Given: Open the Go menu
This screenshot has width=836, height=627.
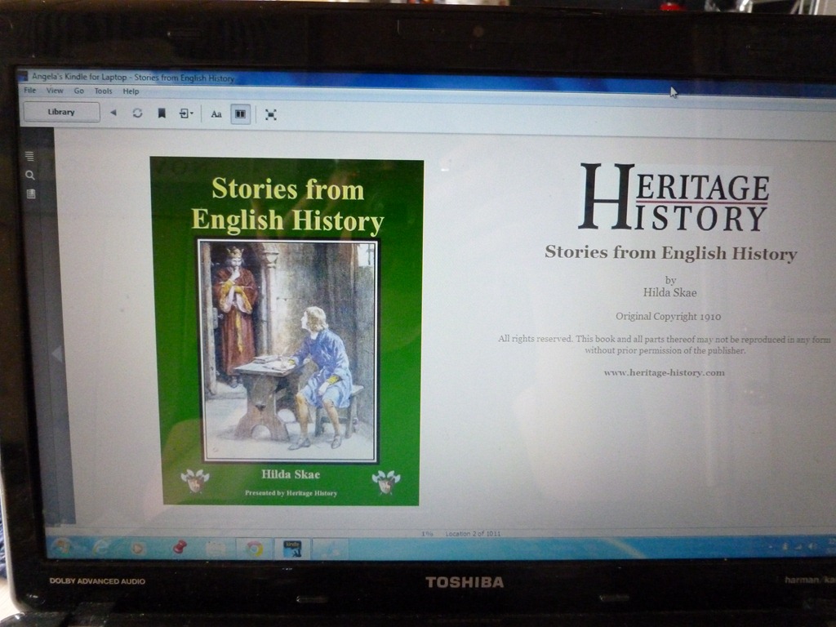Looking at the screenshot, I should [79, 91].
